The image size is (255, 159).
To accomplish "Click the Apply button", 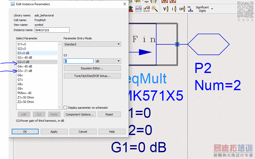I will click(x=54, y=132).
